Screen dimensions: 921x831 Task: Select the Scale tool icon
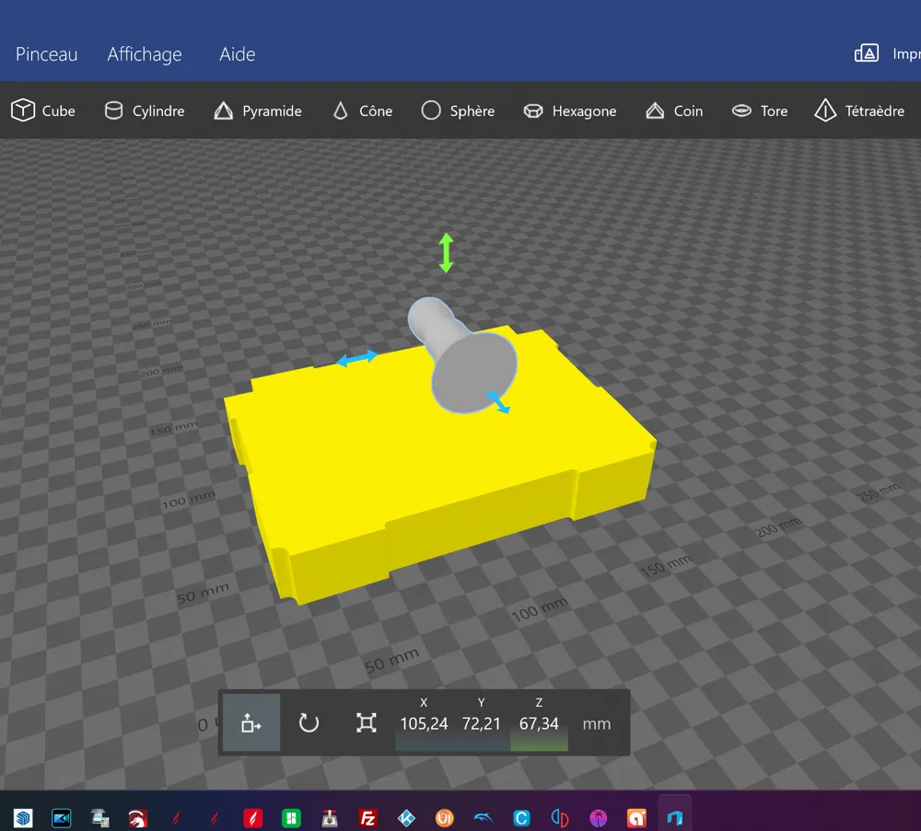point(366,723)
